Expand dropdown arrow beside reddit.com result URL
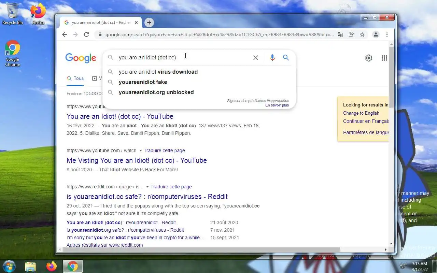Image resolution: width=437 pixels, height=273 pixels. (147, 187)
